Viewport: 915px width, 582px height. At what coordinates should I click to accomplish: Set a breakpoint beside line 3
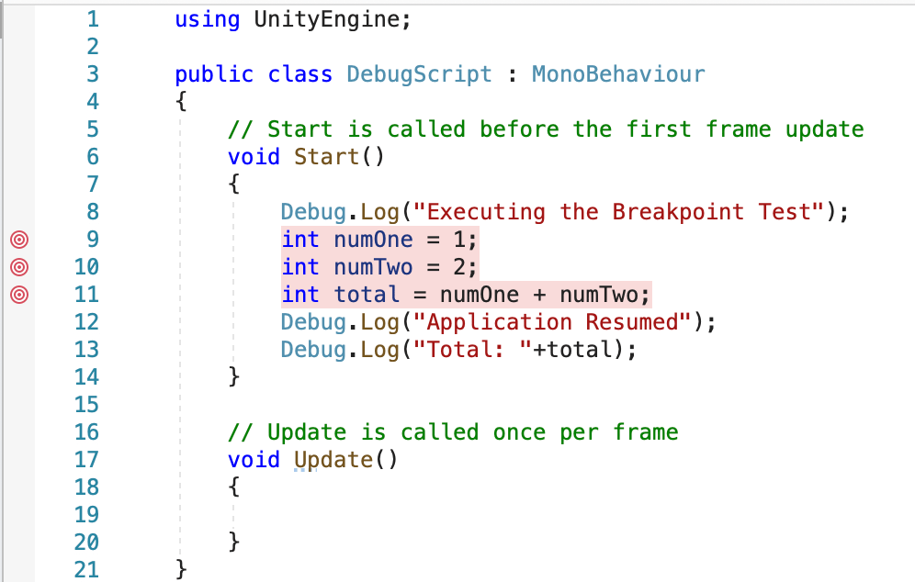tap(18, 74)
